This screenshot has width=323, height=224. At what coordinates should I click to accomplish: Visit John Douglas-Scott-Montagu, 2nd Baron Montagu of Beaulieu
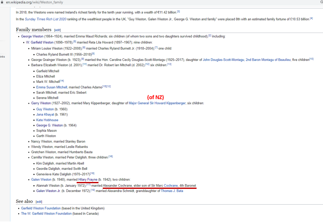247,60
